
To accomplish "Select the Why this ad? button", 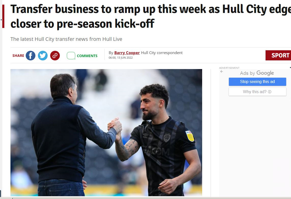I will [257, 92].
